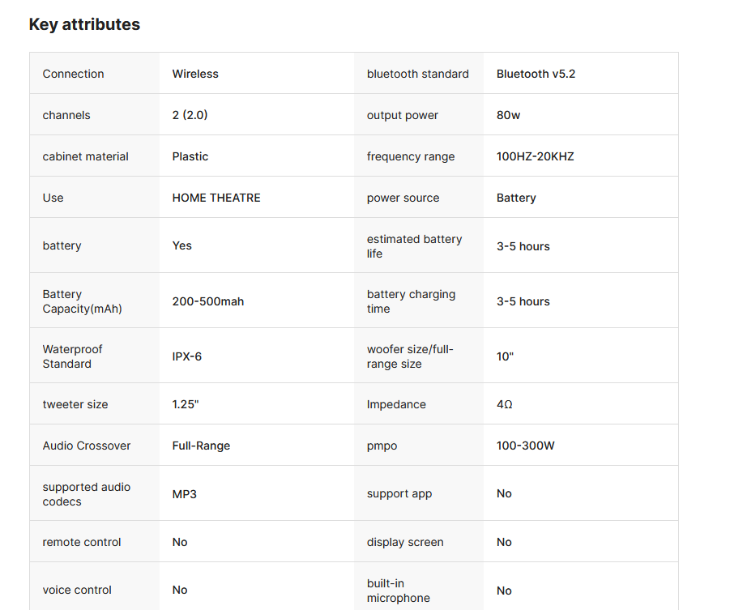
Task: Click the output power 80w value
Action: tap(508, 115)
